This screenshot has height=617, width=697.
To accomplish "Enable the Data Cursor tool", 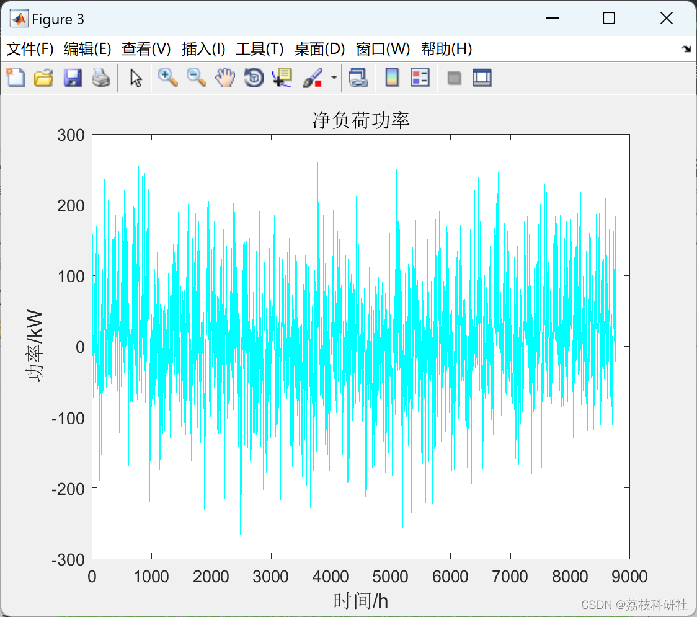I will [282, 78].
